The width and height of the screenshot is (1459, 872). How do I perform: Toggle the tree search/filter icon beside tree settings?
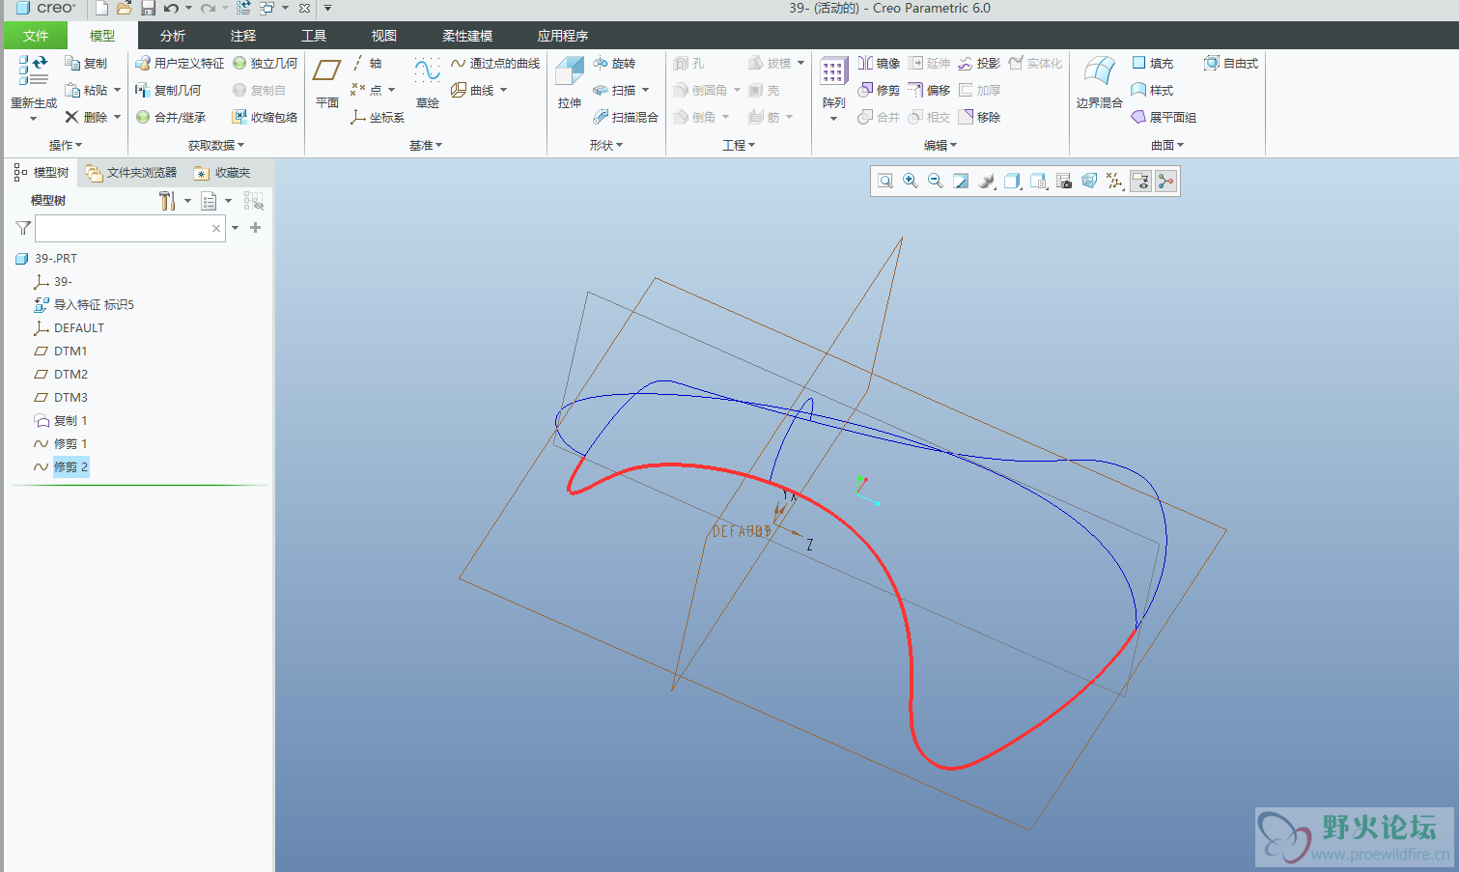click(x=253, y=201)
